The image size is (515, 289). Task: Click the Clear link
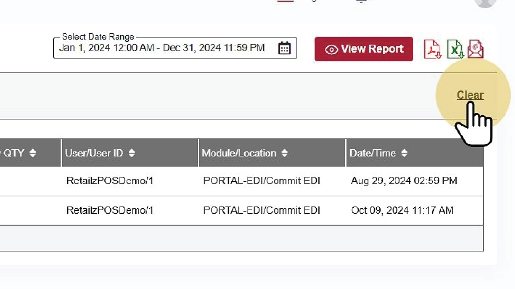tap(470, 95)
